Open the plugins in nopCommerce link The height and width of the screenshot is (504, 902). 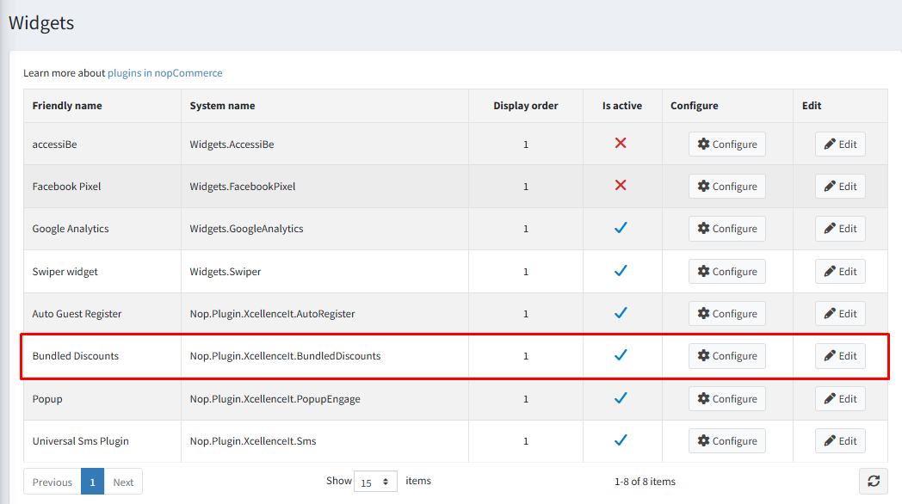(164, 73)
